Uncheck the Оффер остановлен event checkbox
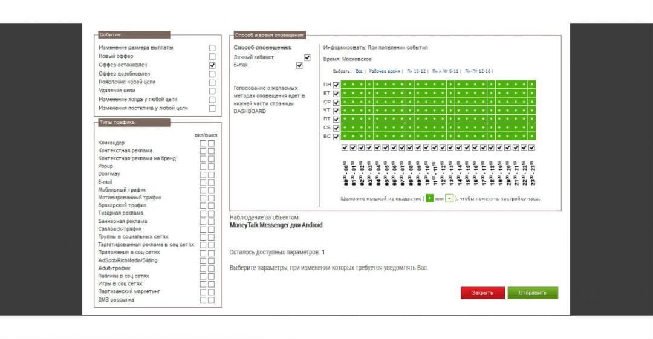This screenshot has width=653, height=339. point(212,65)
